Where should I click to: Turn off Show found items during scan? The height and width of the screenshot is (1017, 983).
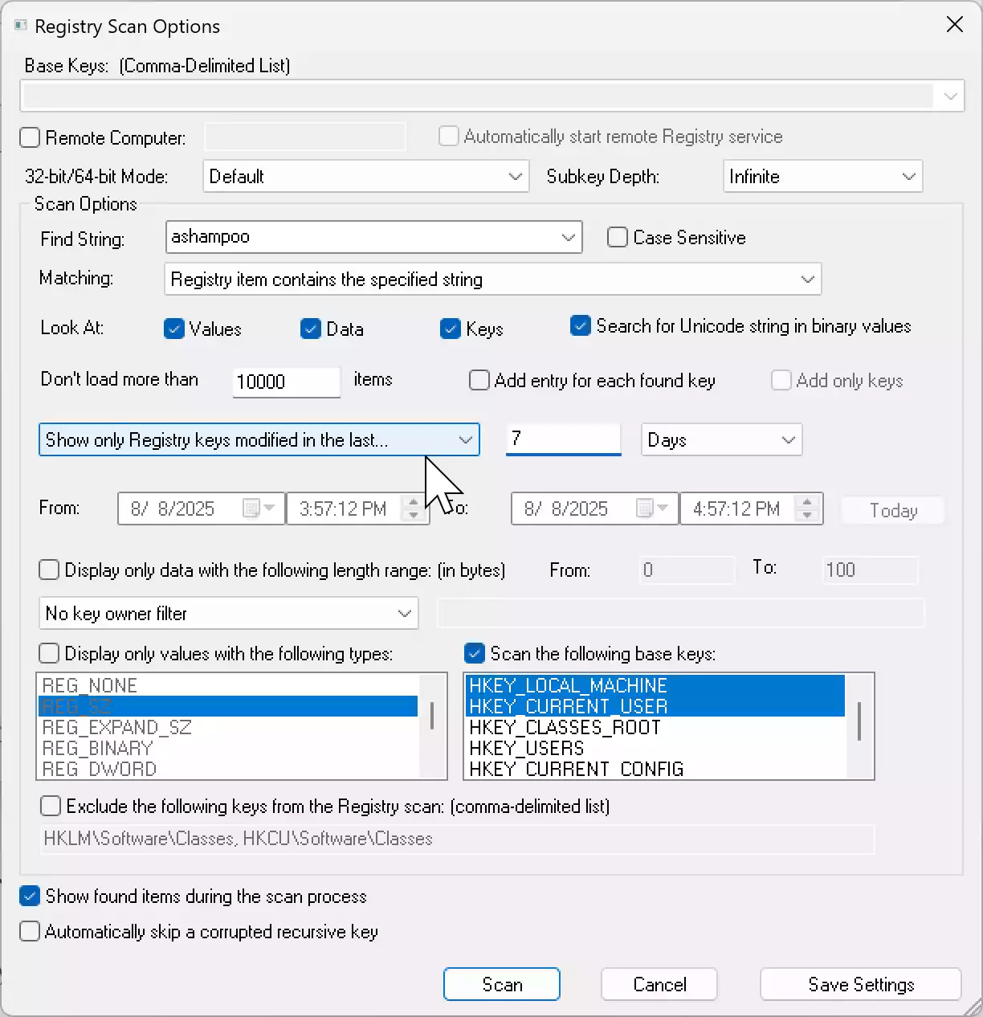29,896
